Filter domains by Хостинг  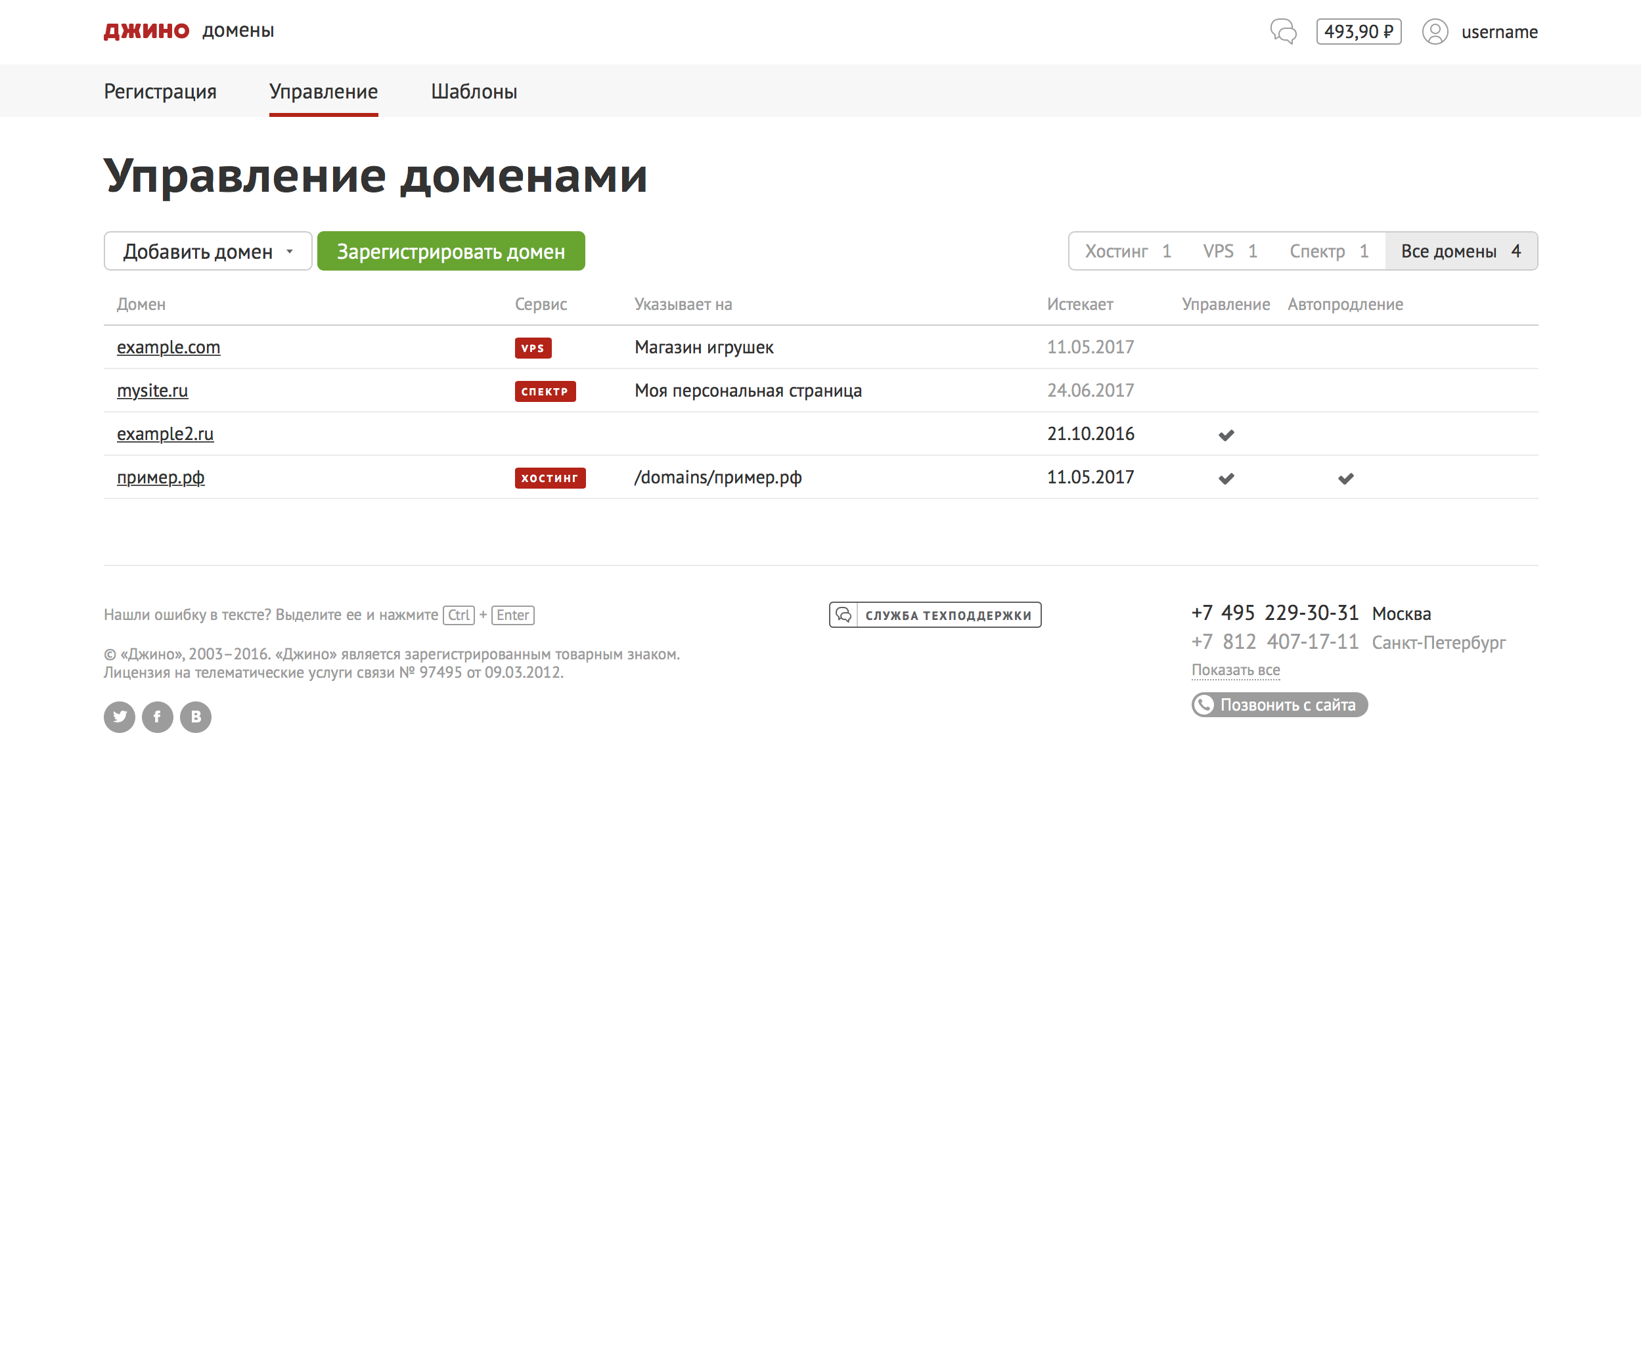click(x=1118, y=250)
